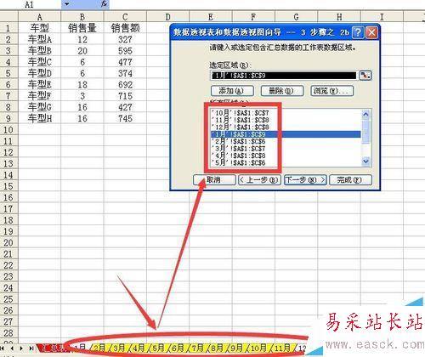
Task: Click the range list scroll down arrow
Action: point(365,161)
